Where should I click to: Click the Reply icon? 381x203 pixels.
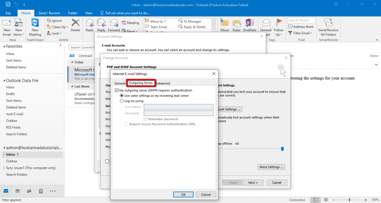90,23
